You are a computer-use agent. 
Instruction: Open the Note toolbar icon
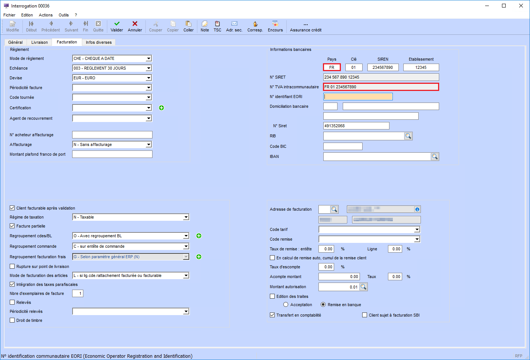coord(205,26)
